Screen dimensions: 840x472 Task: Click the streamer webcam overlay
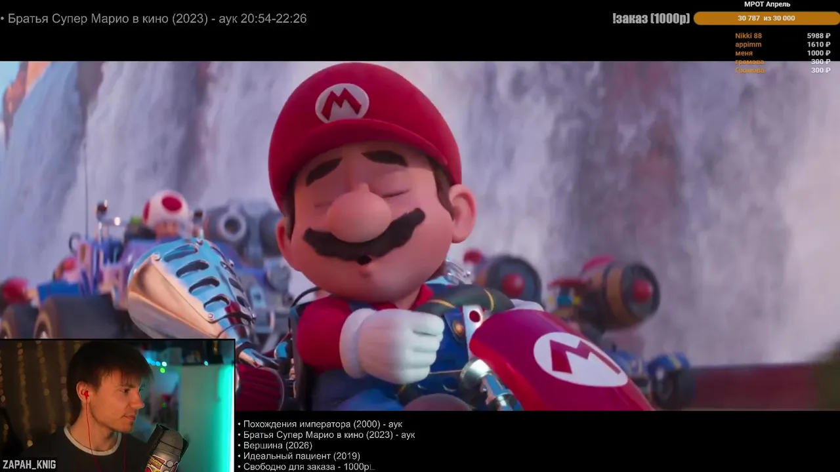[x=117, y=406]
